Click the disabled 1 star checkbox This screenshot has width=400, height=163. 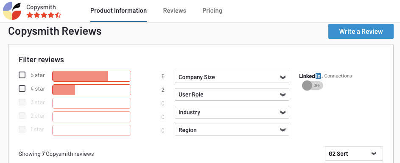pyautogui.click(x=22, y=129)
